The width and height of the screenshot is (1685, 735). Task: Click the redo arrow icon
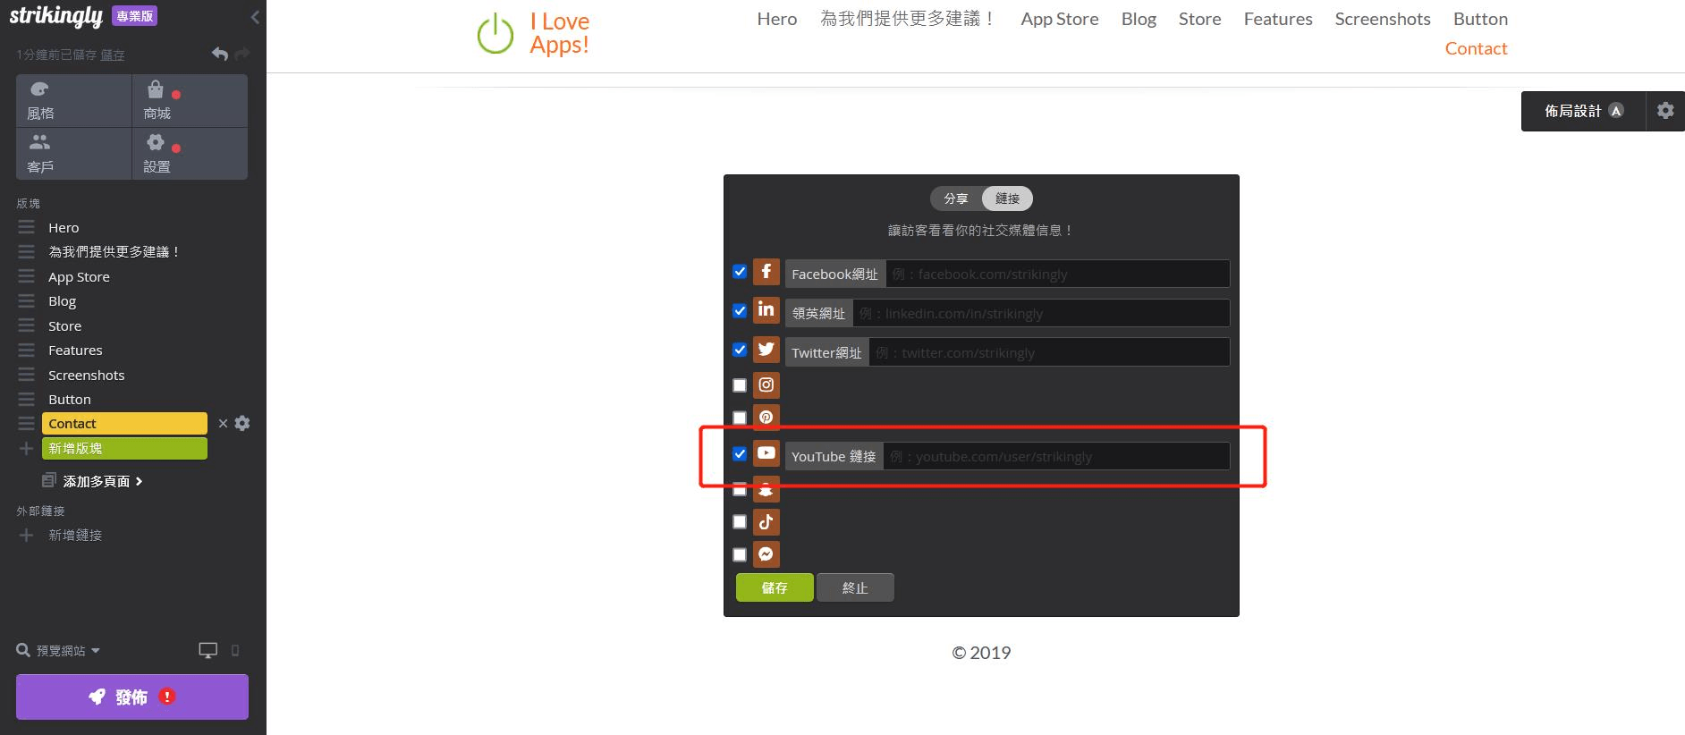241,54
